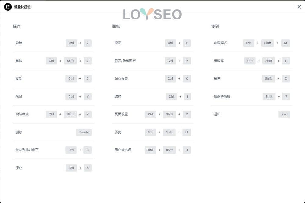Select the 操作 section heading
Screen dimensions: 305x203
click(17, 26)
